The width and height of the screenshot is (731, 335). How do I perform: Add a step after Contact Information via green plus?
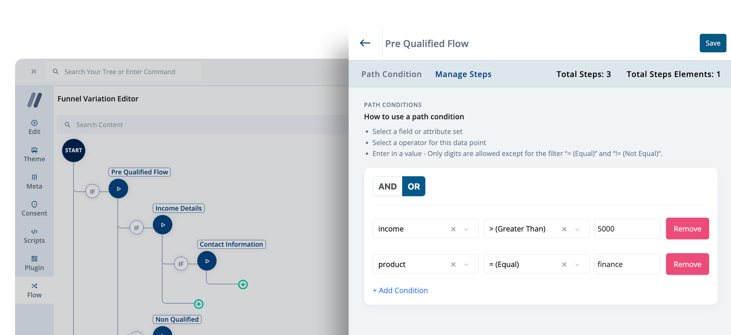click(x=242, y=284)
